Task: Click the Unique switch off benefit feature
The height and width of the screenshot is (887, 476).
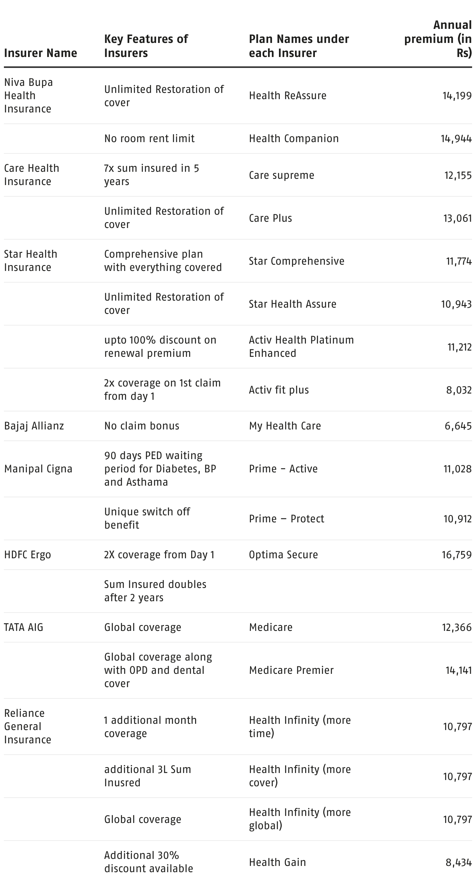Action: point(147,518)
